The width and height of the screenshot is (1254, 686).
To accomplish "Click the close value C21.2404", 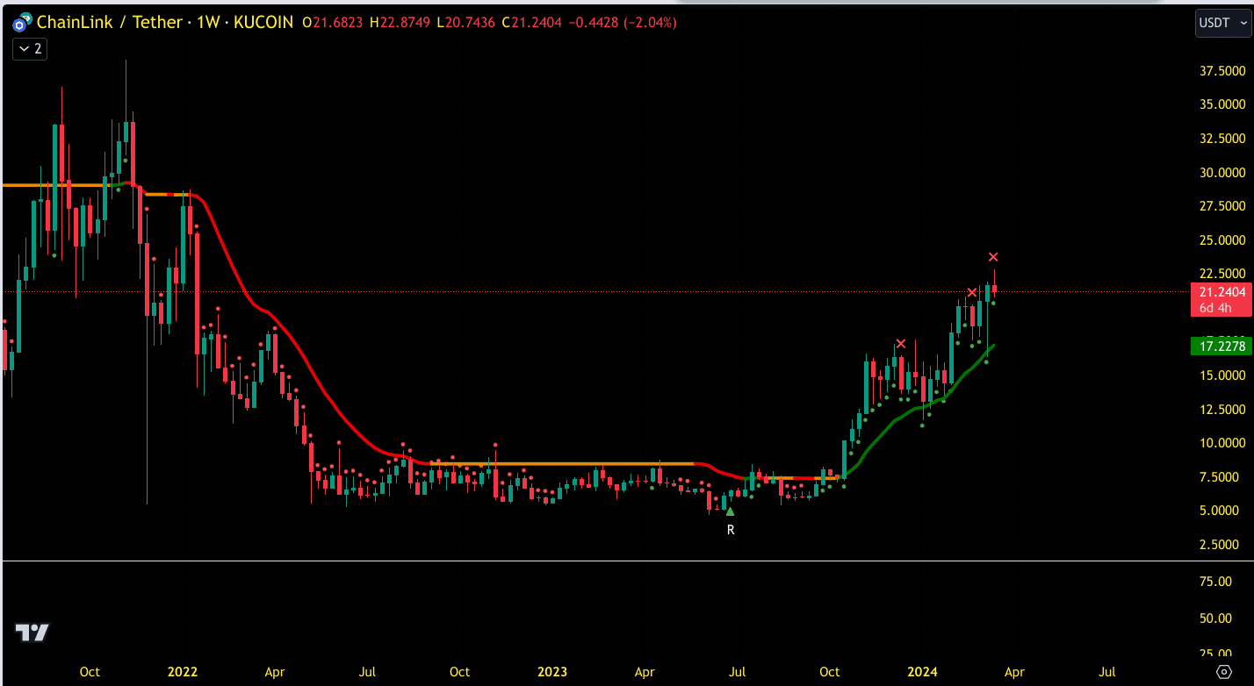I will [533, 23].
